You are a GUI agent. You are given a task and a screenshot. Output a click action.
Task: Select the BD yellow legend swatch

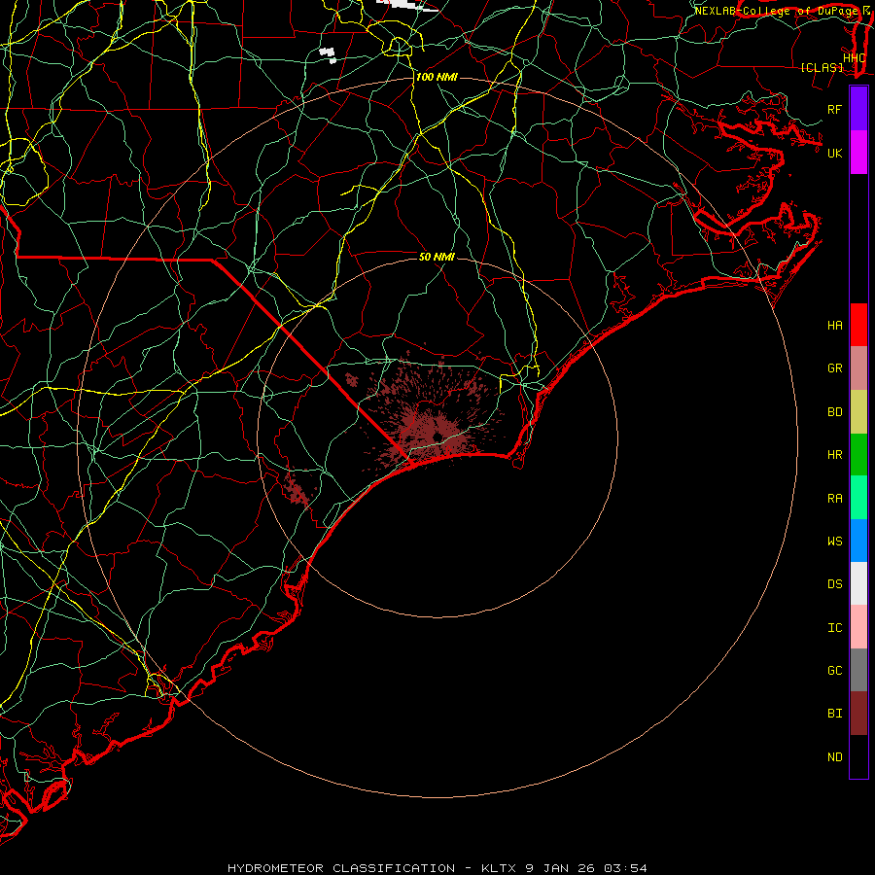point(858,412)
